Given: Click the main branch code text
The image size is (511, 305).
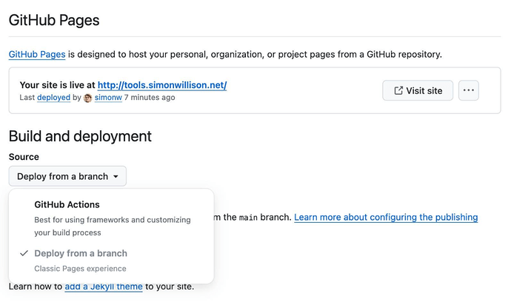Looking at the screenshot, I should (x=247, y=218).
